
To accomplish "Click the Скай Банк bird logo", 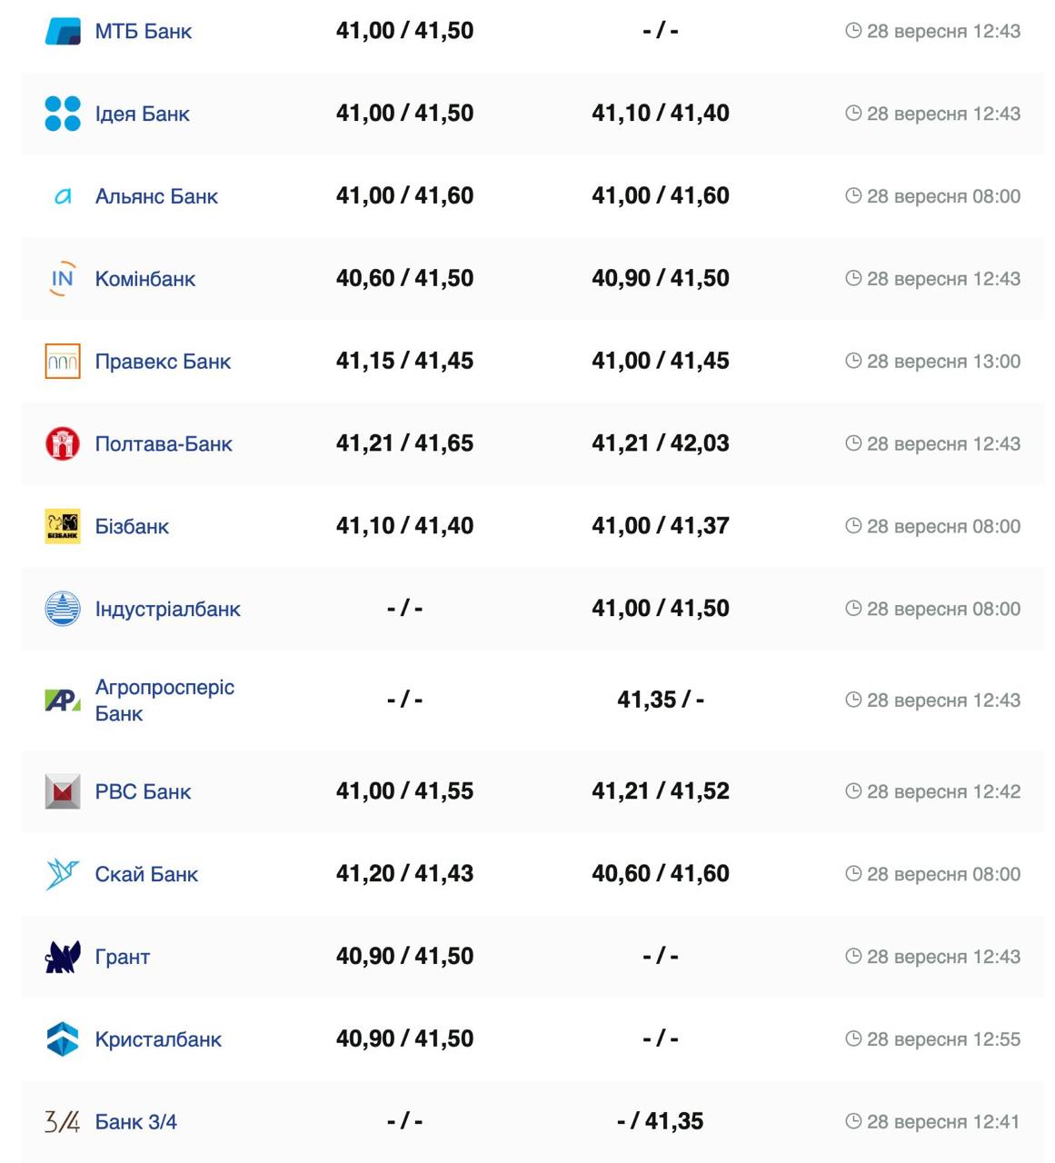I will [x=63, y=874].
